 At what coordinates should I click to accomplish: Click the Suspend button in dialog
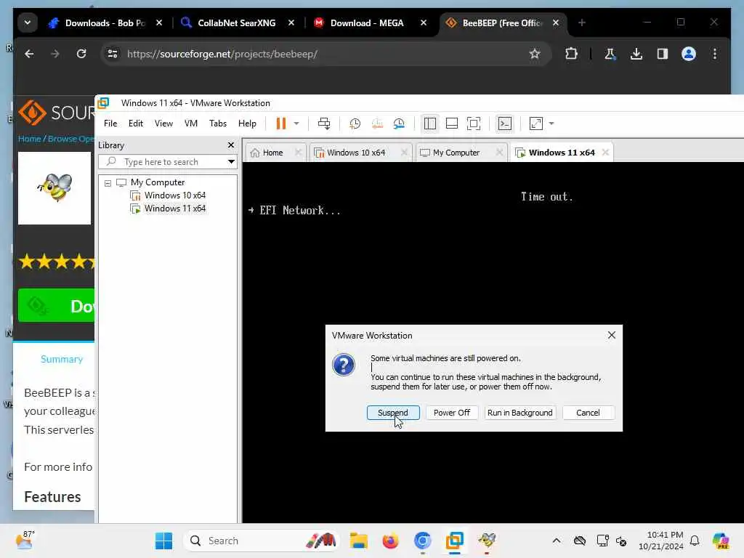pyautogui.click(x=393, y=413)
